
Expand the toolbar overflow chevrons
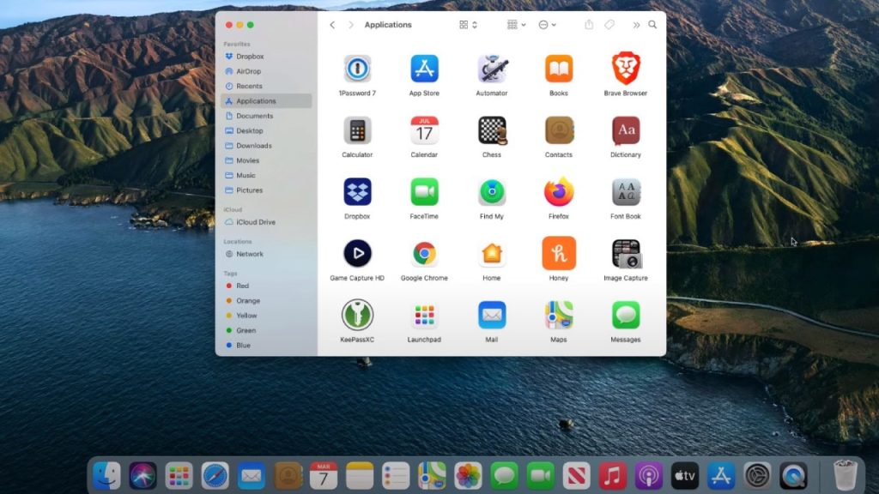pyautogui.click(x=636, y=25)
